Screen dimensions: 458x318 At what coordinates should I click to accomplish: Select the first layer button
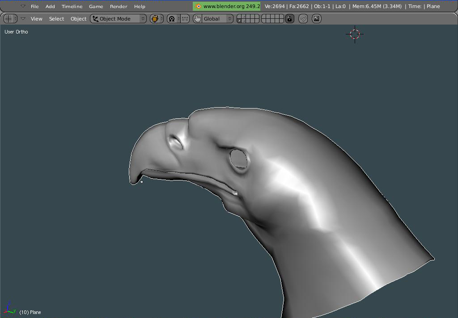239,17
